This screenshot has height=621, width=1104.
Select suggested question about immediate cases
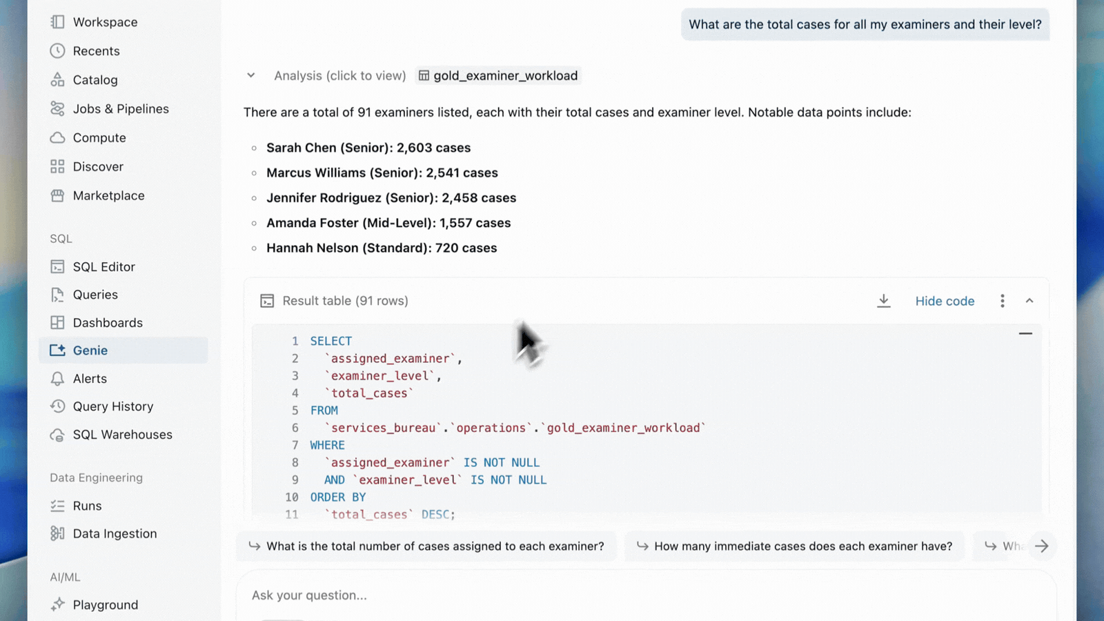pos(795,546)
